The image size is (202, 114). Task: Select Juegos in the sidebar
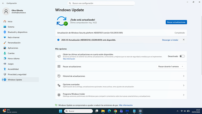20,64
